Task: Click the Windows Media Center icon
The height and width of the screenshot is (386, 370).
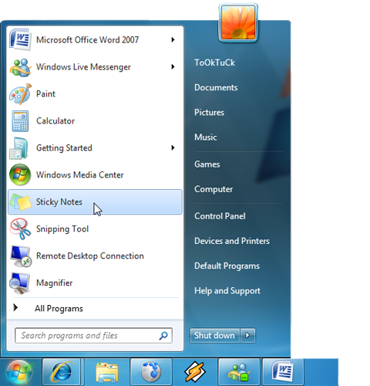Action: 20,174
